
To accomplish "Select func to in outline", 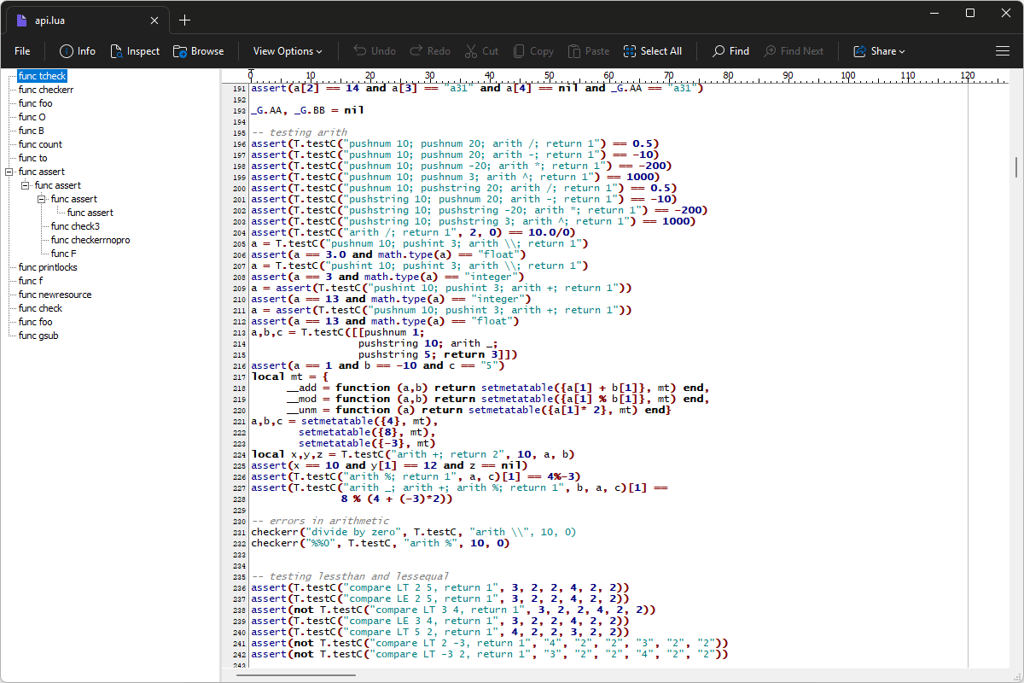I will pyautogui.click(x=33, y=158).
